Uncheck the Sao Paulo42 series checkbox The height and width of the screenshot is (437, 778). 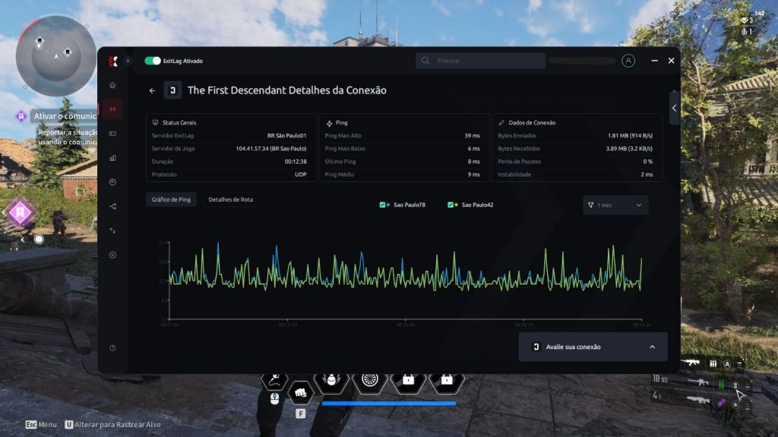pos(451,205)
